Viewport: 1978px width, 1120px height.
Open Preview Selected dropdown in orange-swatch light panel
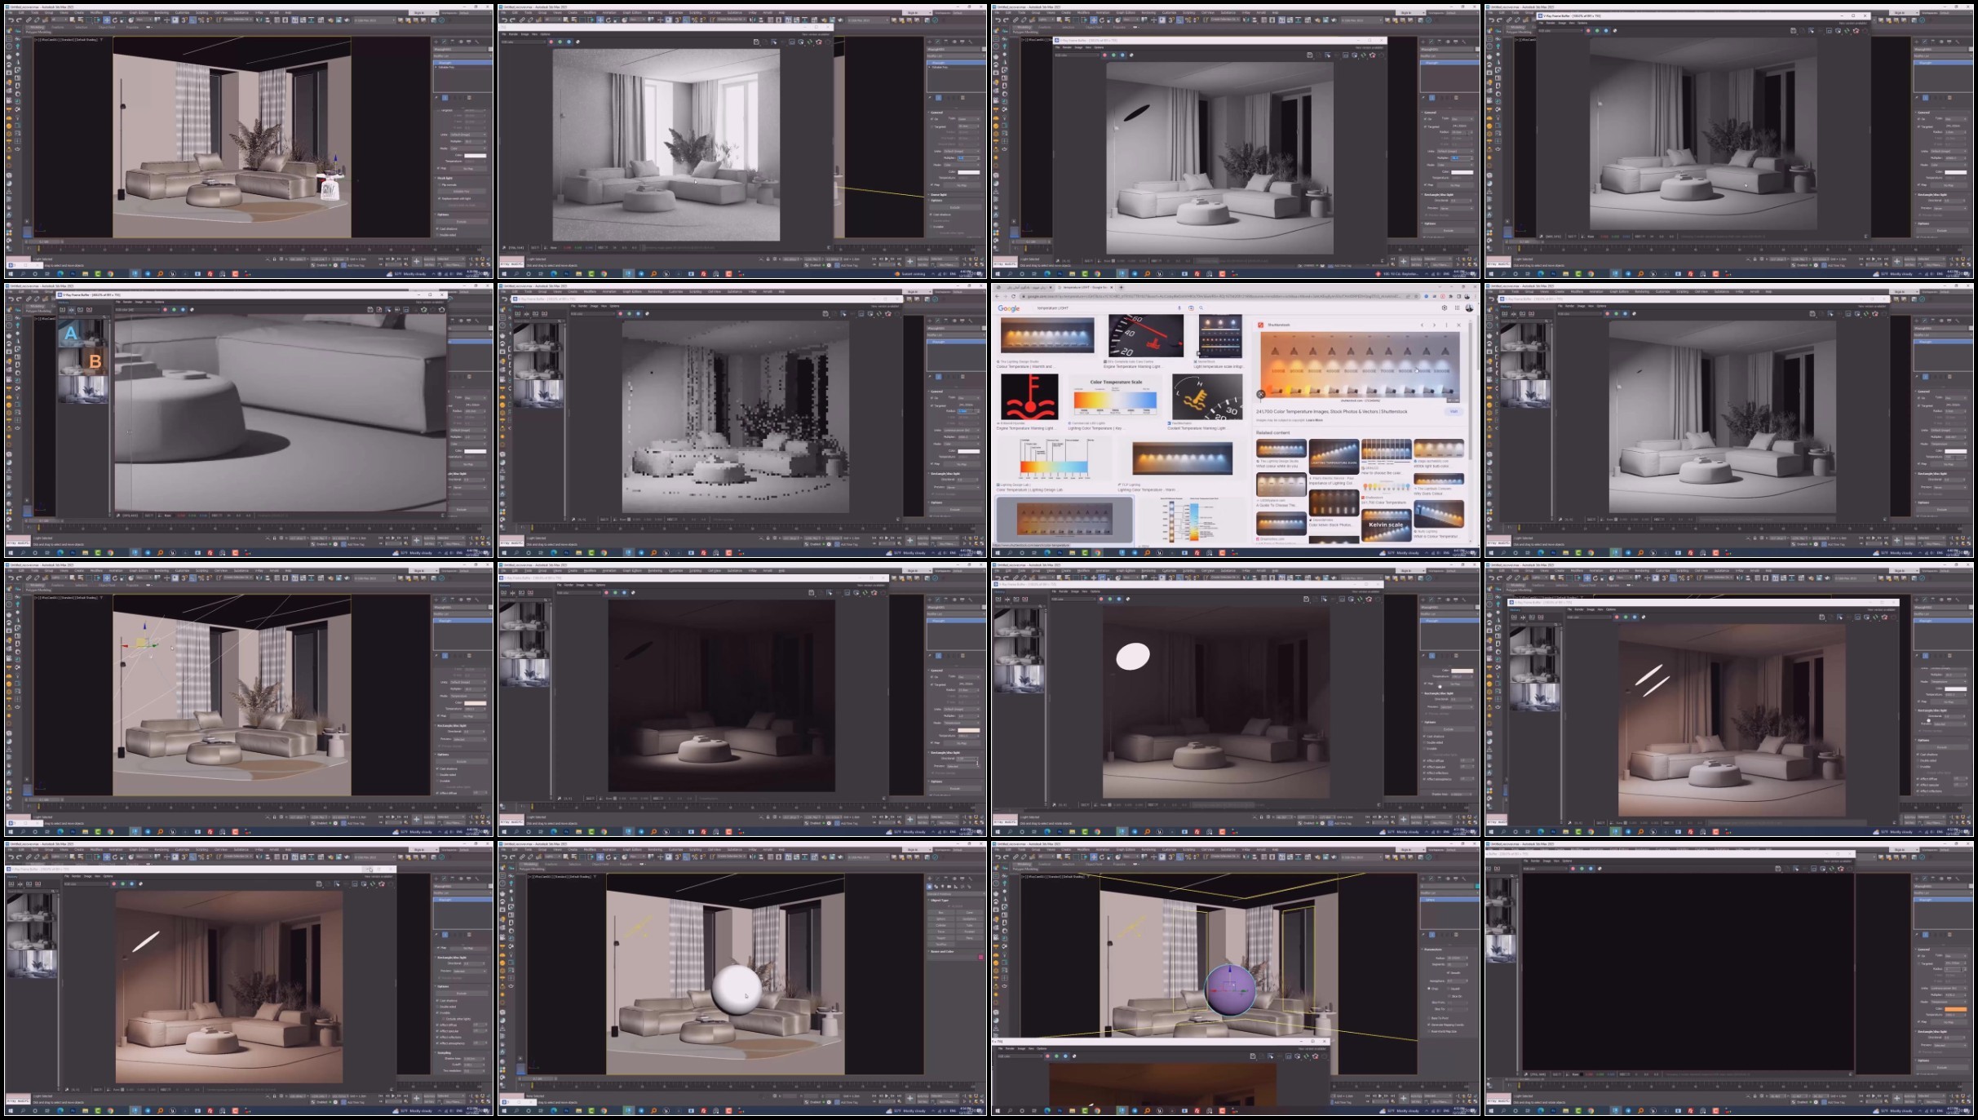point(1950,1045)
